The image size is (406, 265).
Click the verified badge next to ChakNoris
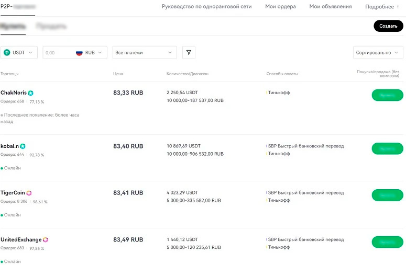click(x=31, y=93)
